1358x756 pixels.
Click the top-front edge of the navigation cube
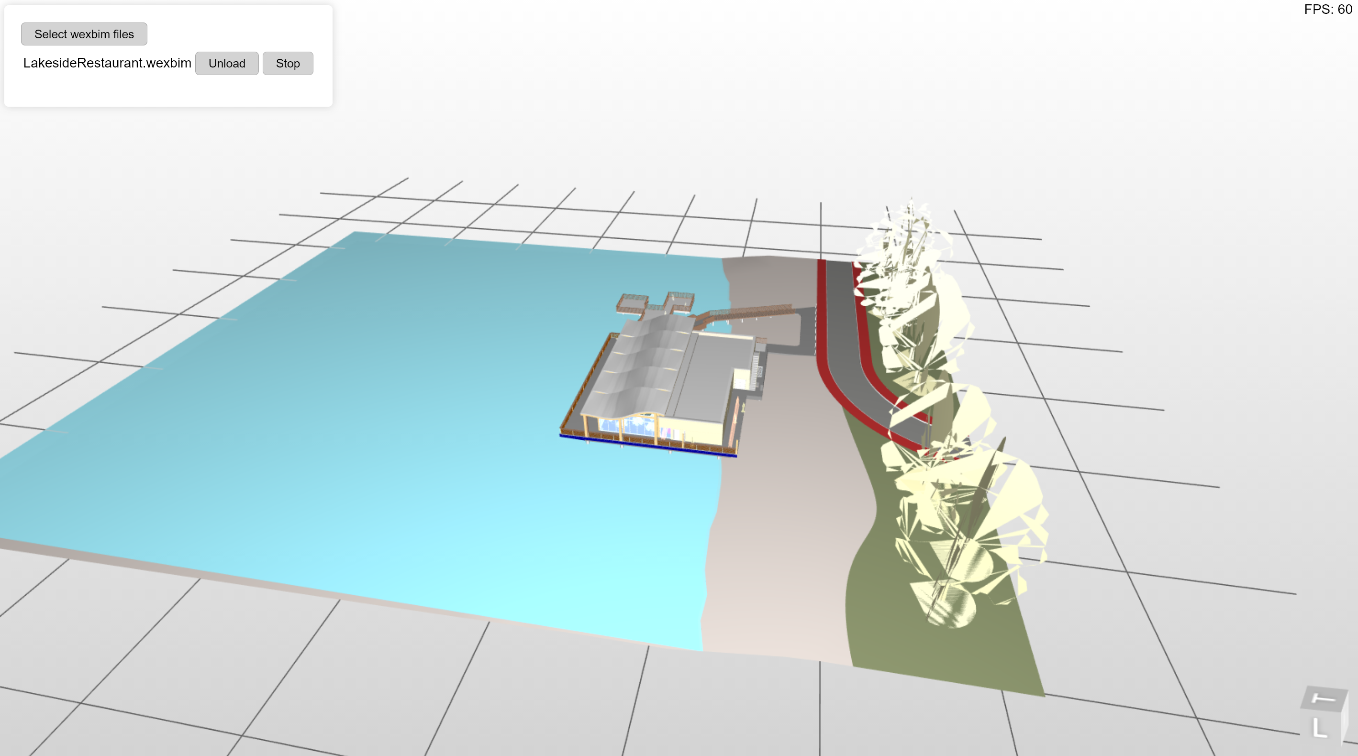point(1321,710)
